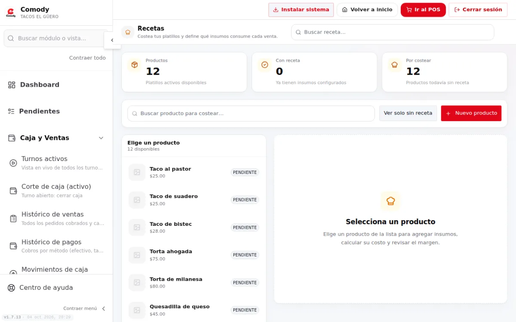Click PENDIENTE badge on Taco al pastor
Screen dimensions: 516x322
pyautogui.click(x=245, y=173)
